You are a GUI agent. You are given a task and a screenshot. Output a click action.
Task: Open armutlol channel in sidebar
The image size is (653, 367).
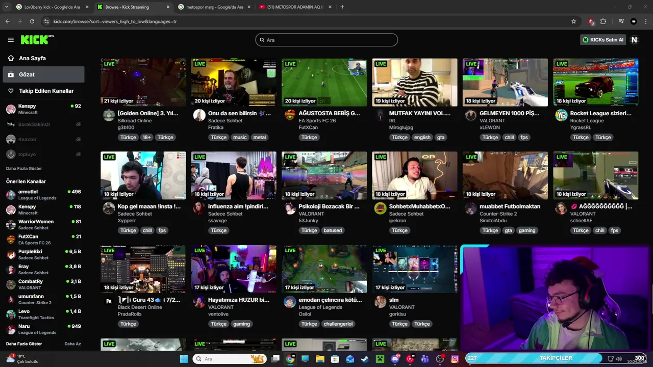43,195
